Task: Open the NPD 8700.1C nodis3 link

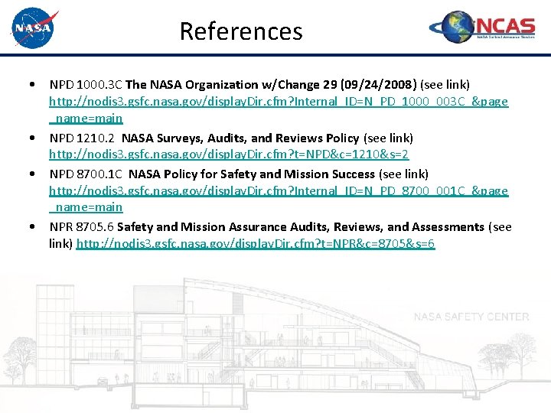Action: coord(279,199)
